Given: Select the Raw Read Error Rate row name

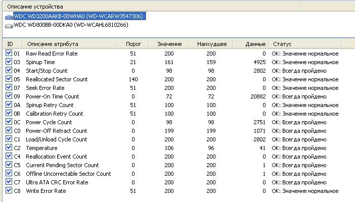Looking at the screenshot, I should click(52, 54).
